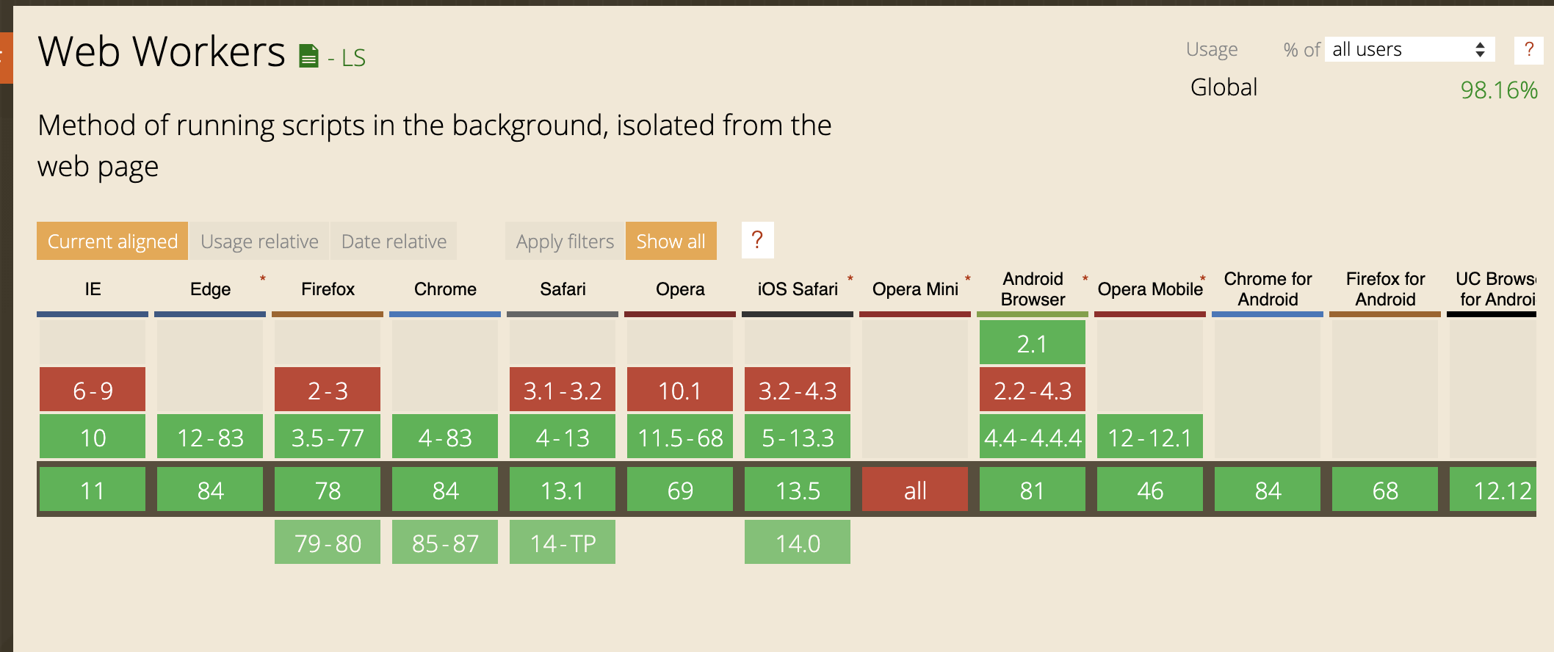Click the green spec document icon
Image resolution: width=1554 pixels, height=652 pixels.
[308, 56]
